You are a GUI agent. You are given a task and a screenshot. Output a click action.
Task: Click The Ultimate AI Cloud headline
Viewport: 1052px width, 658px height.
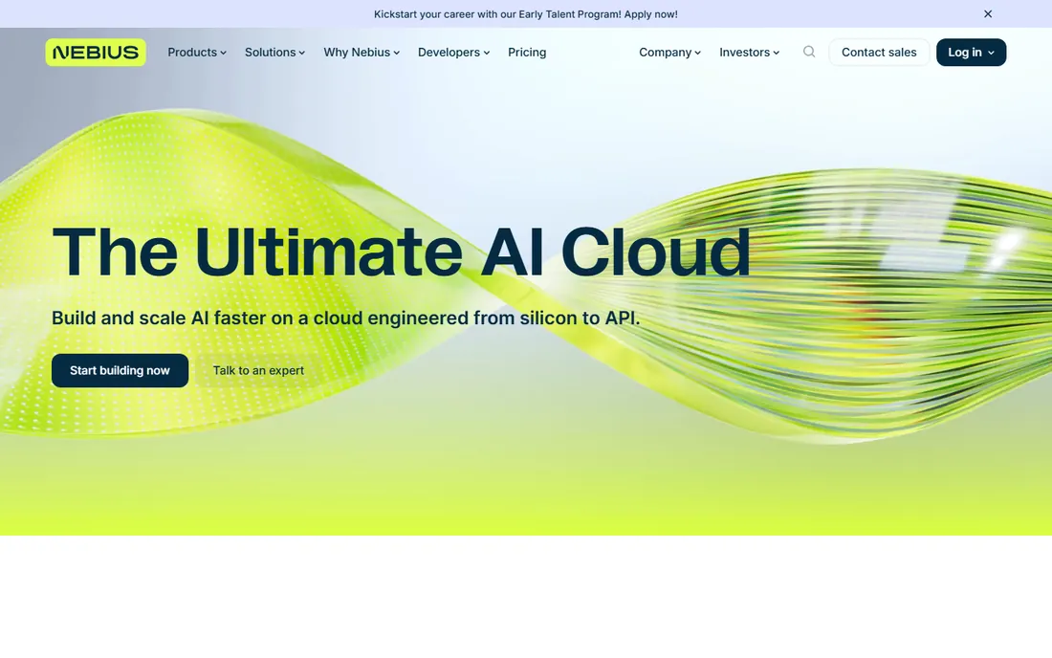point(402,252)
